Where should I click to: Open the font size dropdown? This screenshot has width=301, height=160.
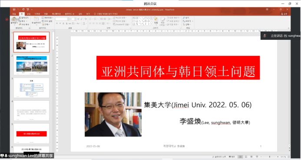tap(75, 19)
